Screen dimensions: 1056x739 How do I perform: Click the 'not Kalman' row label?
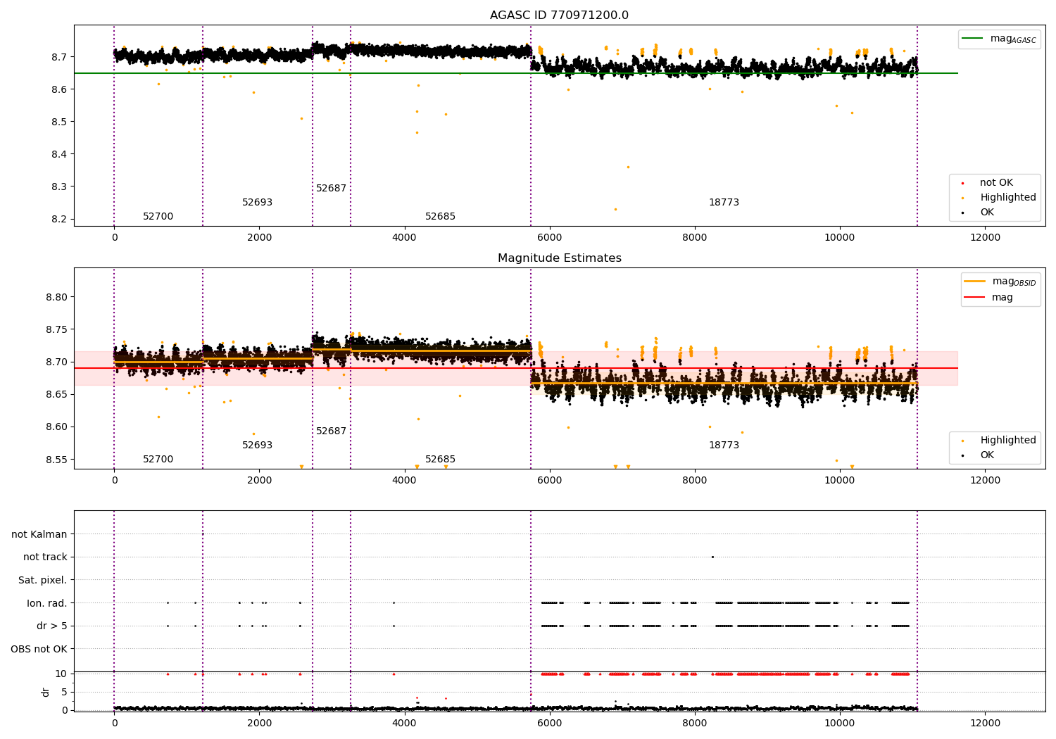[x=39, y=534]
